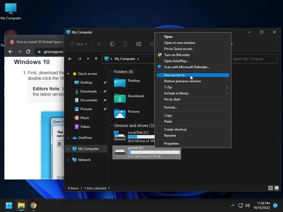Click the Search My Computer field
The width and height of the screenshot is (283, 212).
point(254,59)
